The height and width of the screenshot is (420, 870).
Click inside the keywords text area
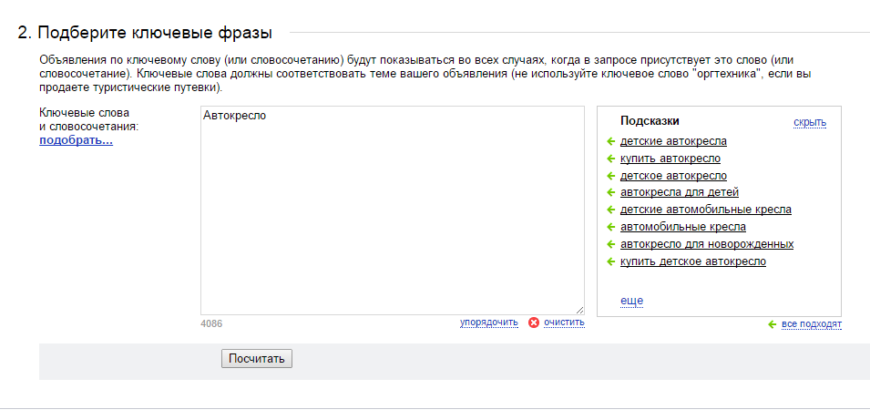point(393,210)
